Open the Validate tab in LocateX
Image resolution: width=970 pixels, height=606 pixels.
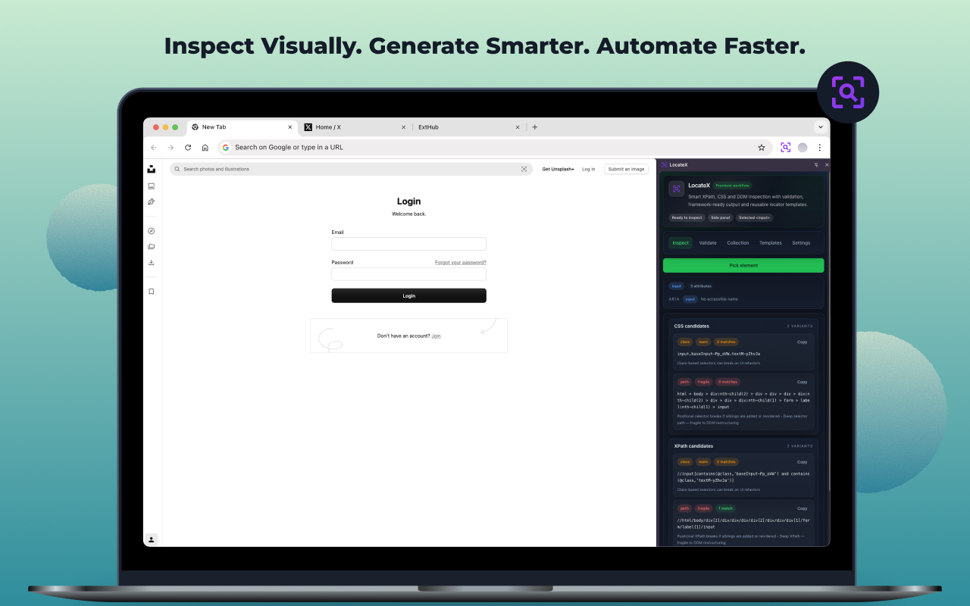[708, 243]
